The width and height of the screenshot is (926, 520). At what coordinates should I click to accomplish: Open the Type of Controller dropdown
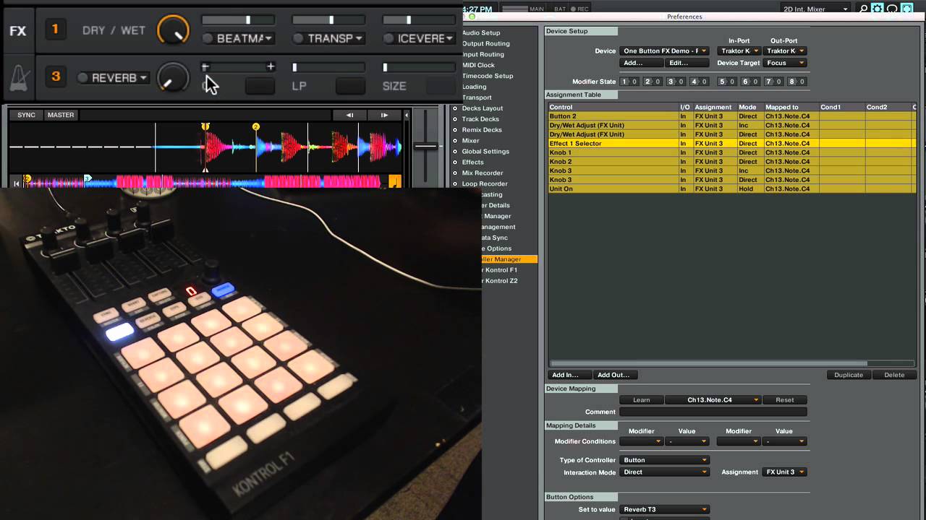pyautogui.click(x=664, y=460)
